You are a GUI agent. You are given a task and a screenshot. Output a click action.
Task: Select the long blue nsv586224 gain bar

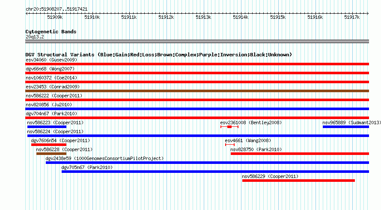198,136
